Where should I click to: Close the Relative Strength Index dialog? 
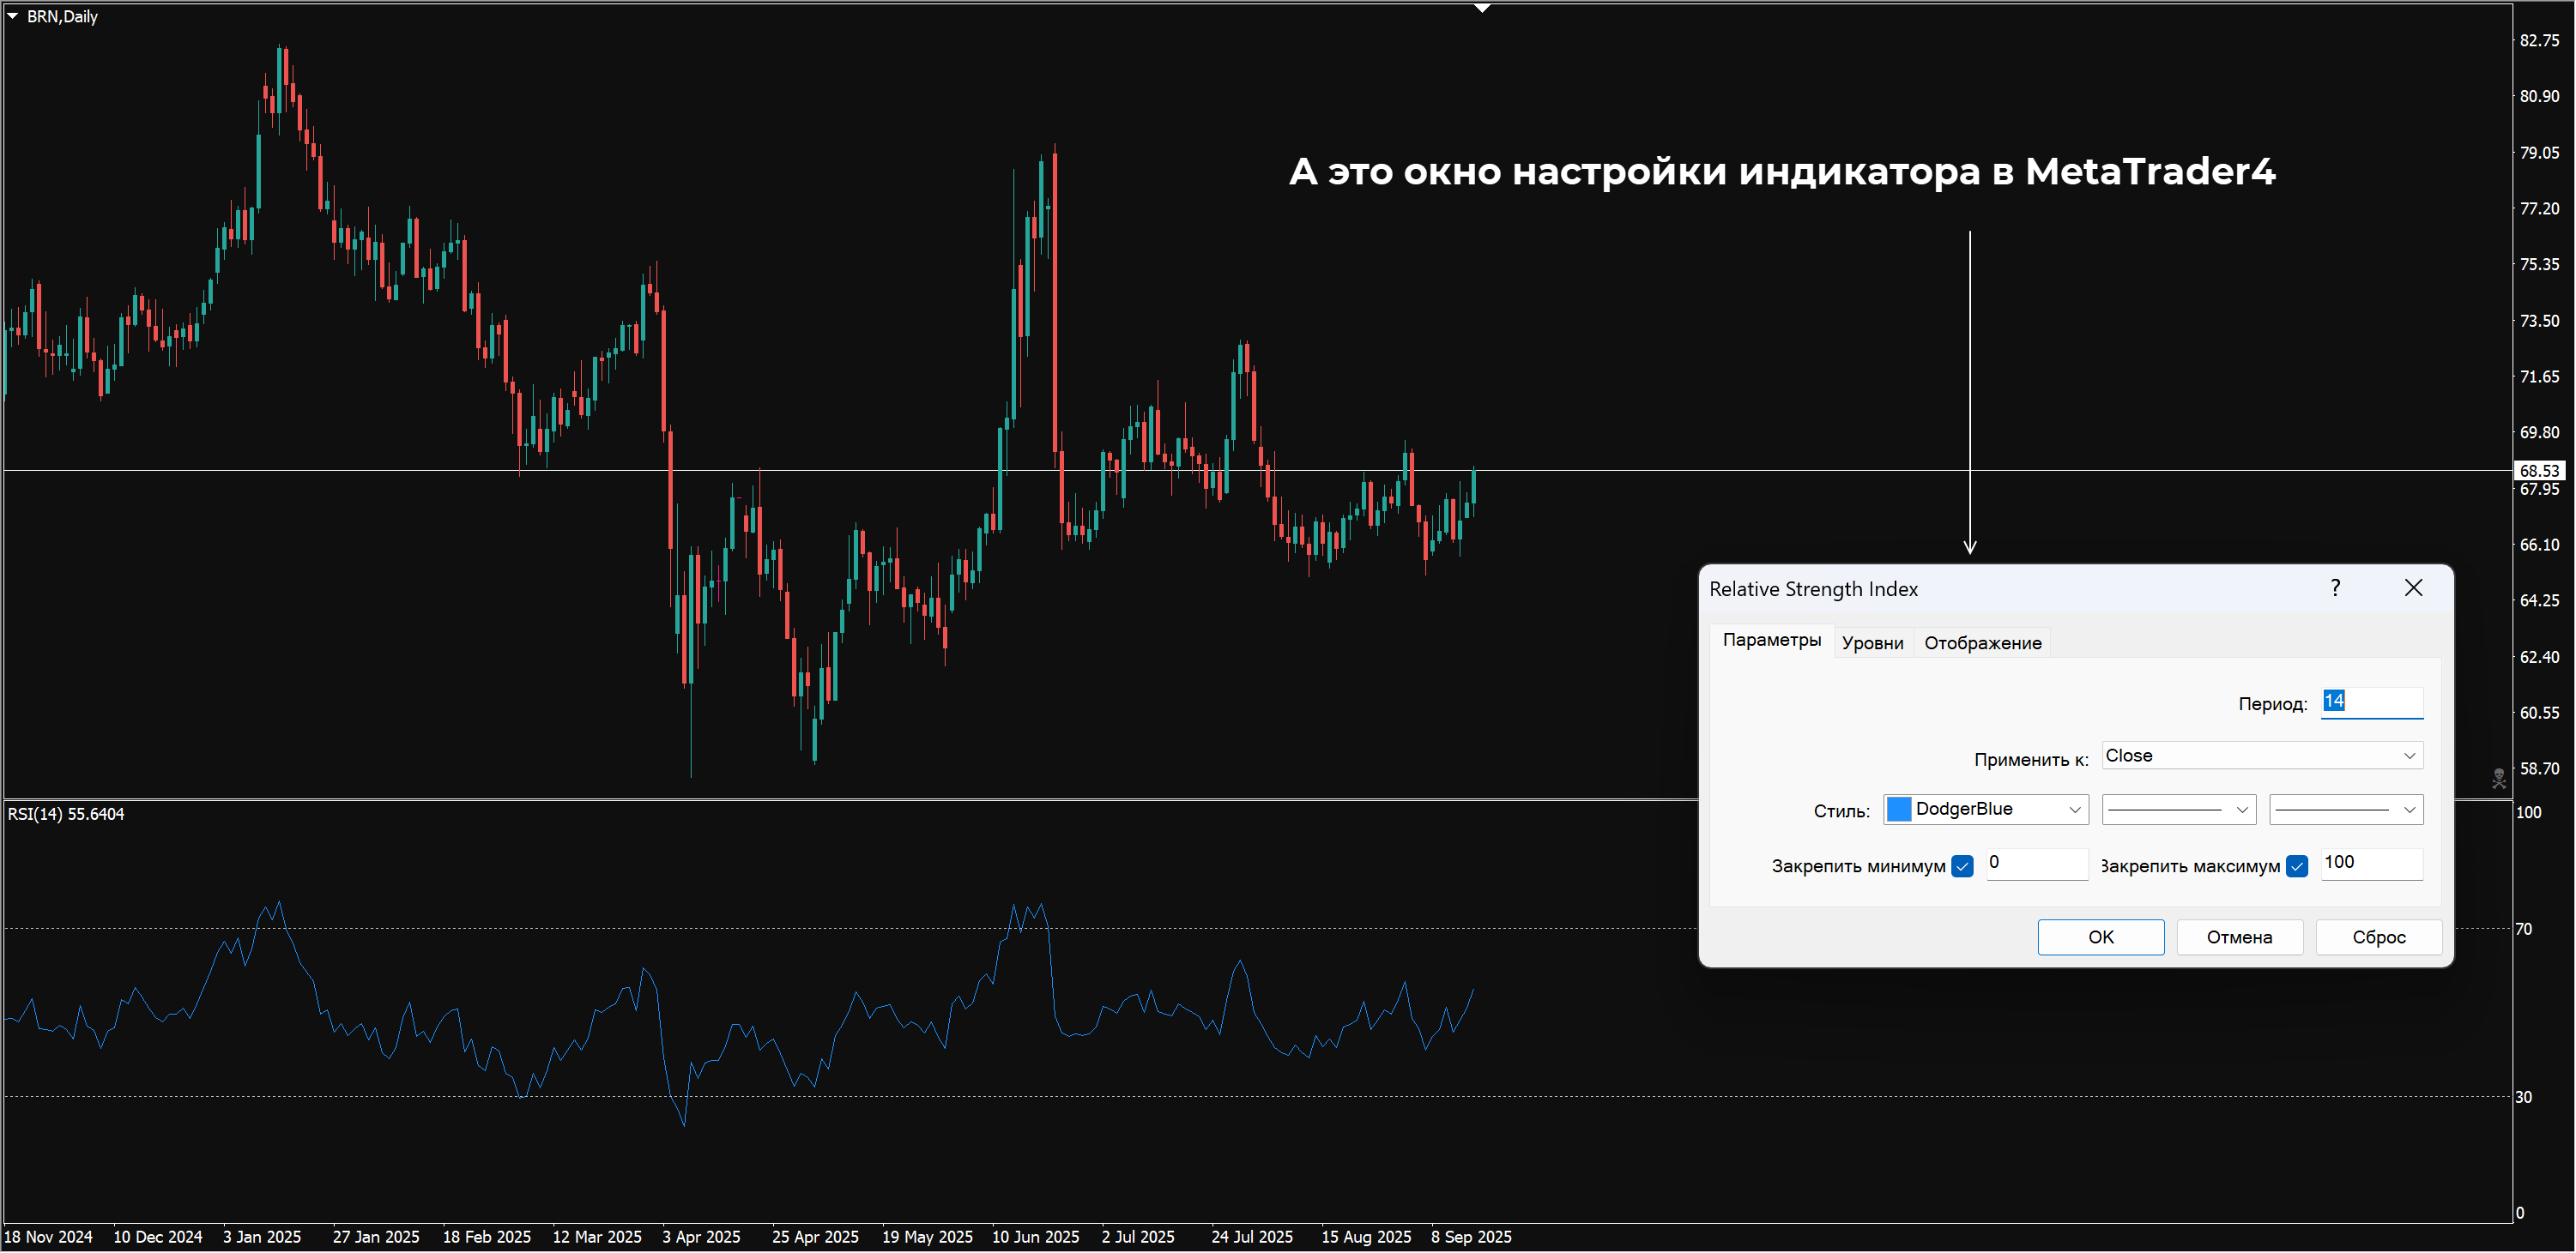point(2413,587)
